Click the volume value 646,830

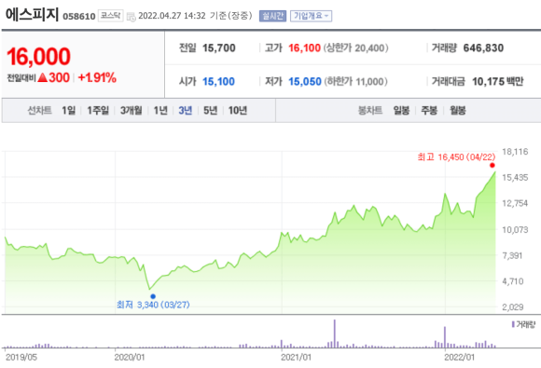(483, 48)
